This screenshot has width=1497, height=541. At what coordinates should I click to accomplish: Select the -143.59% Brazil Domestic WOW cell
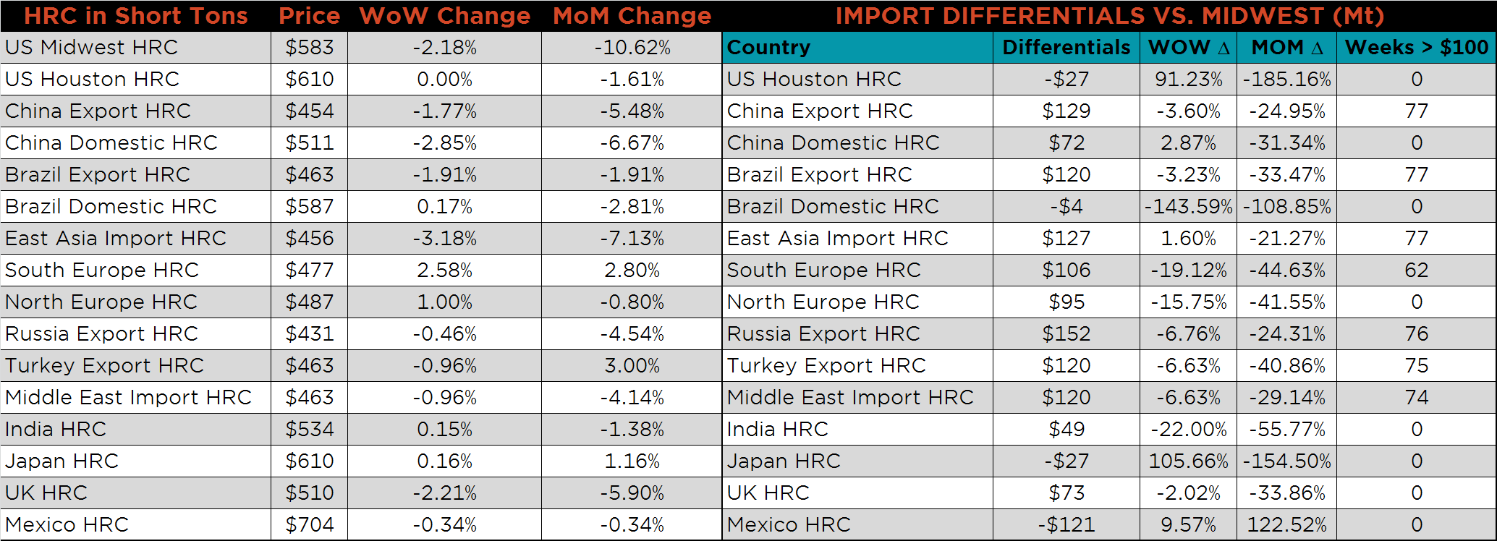point(1188,206)
